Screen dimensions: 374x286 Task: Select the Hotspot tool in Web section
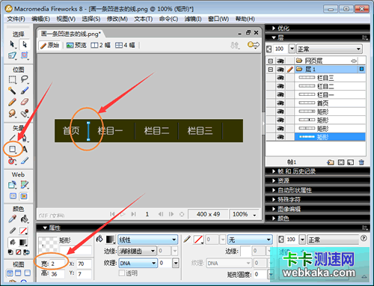pos(12,185)
